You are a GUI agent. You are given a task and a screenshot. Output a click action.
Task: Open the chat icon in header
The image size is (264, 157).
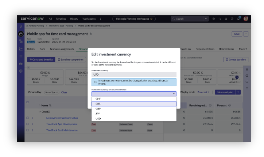[x=220, y=19]
